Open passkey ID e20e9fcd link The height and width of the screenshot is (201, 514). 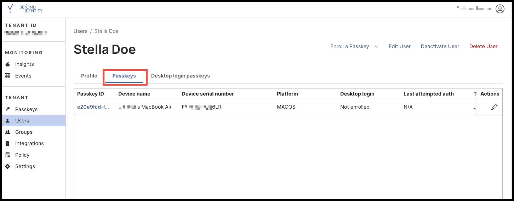93,107
